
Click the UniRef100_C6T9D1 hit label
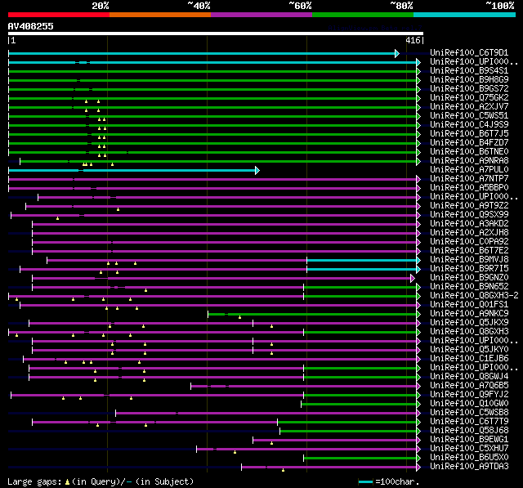point(469,52)
